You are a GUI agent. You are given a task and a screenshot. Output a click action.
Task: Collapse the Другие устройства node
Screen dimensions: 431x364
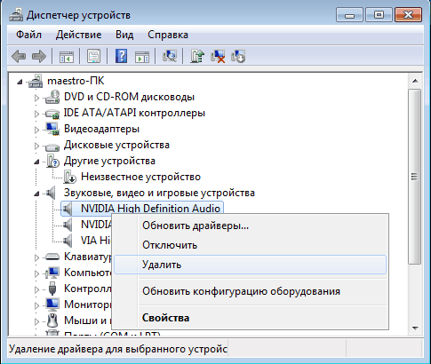coord(36,162)
